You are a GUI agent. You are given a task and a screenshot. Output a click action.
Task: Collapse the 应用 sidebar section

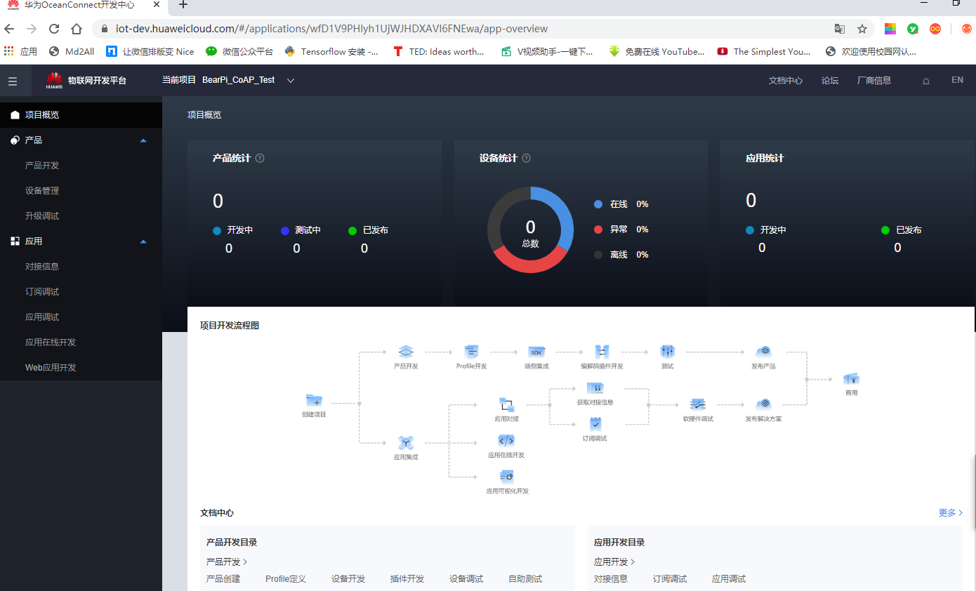click(143, 241)
